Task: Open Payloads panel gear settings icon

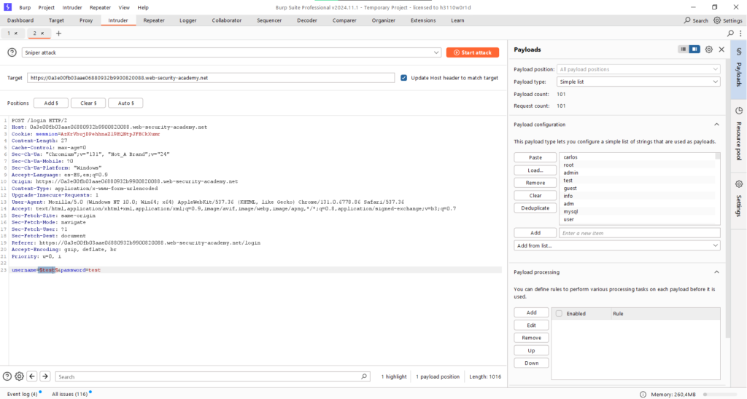Action: pos(709,50)
